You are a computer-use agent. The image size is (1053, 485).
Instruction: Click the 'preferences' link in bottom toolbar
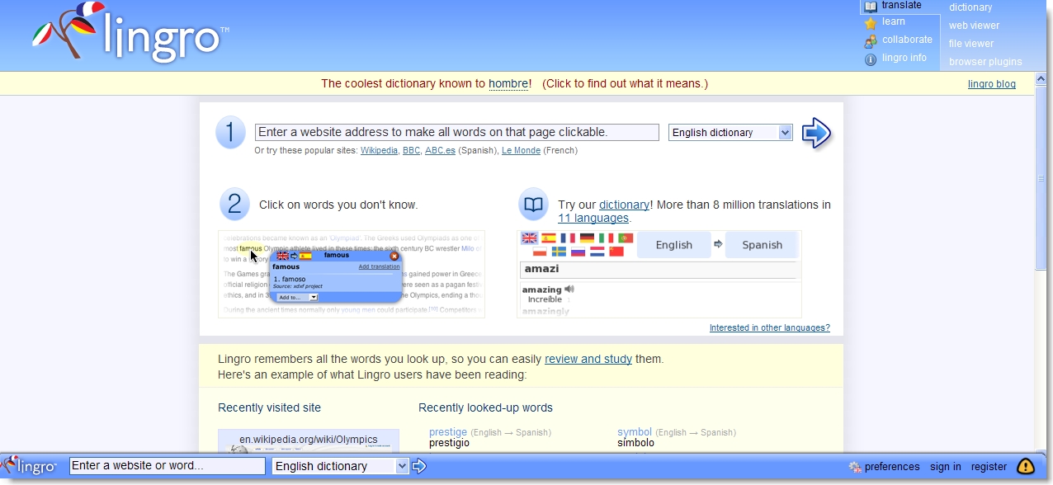click(892, 467)
